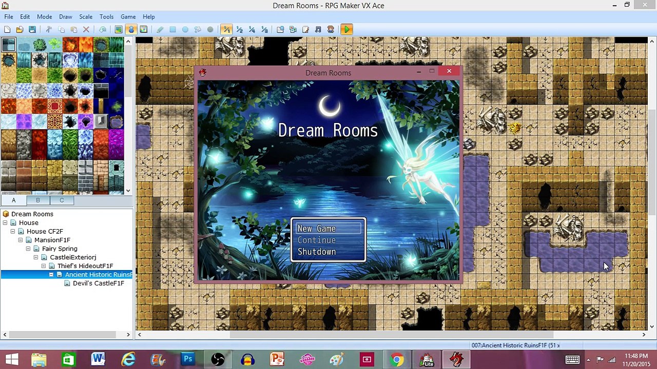Collapse the CastleiExteriorj node
657x369 pixels.
[x=36, y=257]
